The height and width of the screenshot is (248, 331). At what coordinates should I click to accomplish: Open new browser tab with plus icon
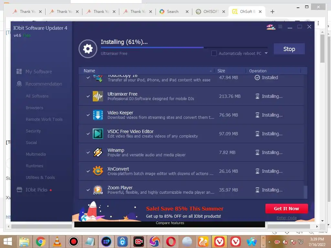[x=272, y=12]
